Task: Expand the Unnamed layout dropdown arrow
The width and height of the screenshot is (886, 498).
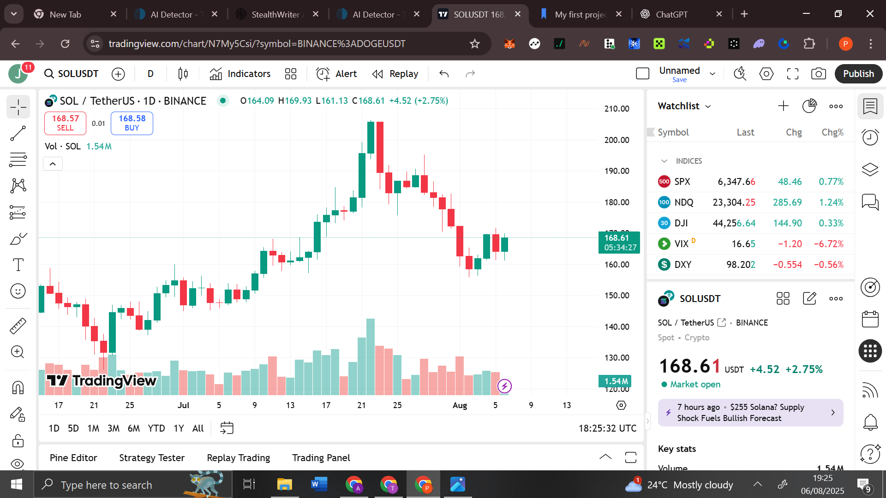Action: 712,74
